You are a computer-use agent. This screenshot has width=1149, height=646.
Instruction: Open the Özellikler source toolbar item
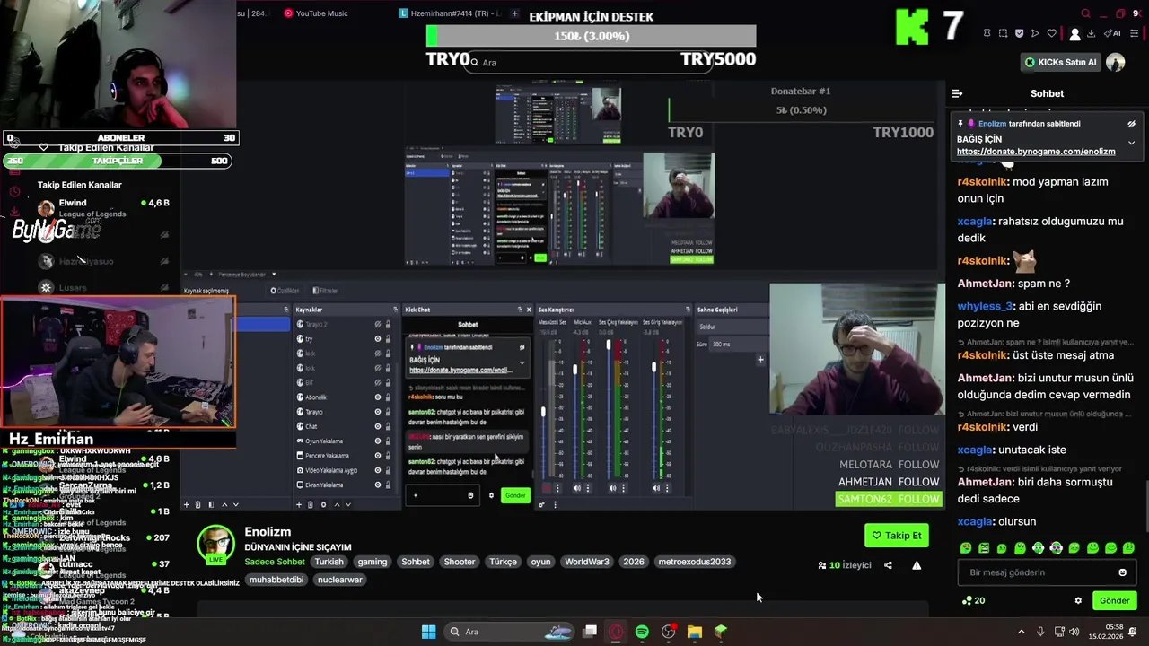[x=285, y=291]
